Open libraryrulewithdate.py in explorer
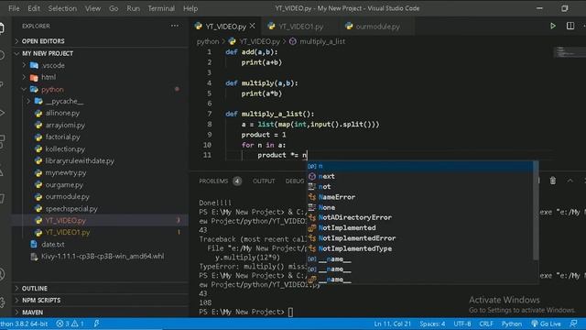This screenshot has height=330, width=586. tap(101, 161)
